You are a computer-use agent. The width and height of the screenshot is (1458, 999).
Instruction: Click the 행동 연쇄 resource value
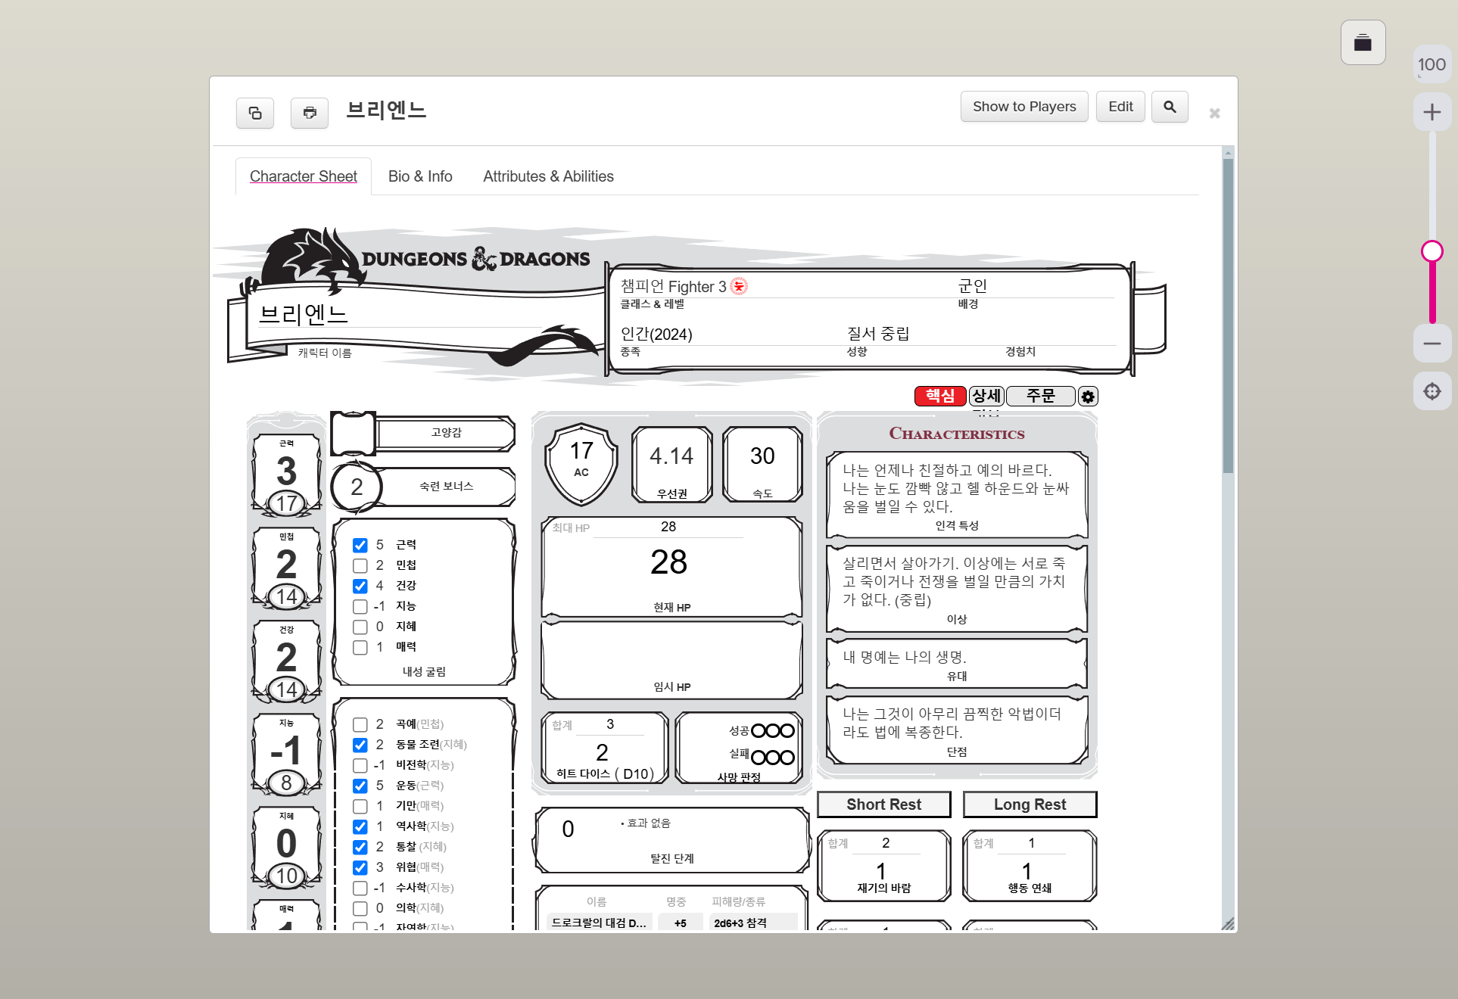click(1027, 871)
